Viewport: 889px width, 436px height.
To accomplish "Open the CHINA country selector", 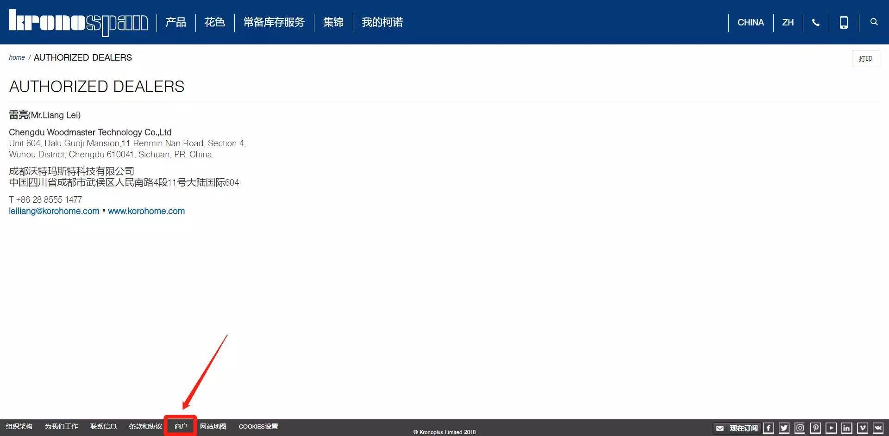I will [751, 22].
